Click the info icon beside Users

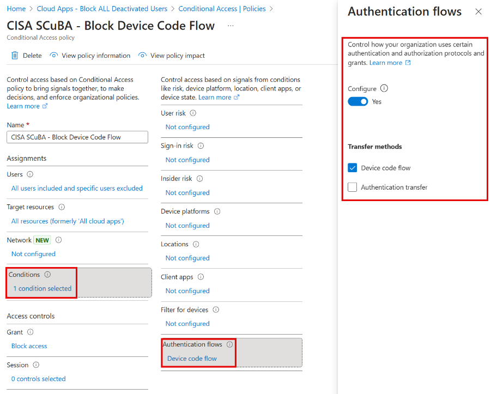click(x=29, y=174)
